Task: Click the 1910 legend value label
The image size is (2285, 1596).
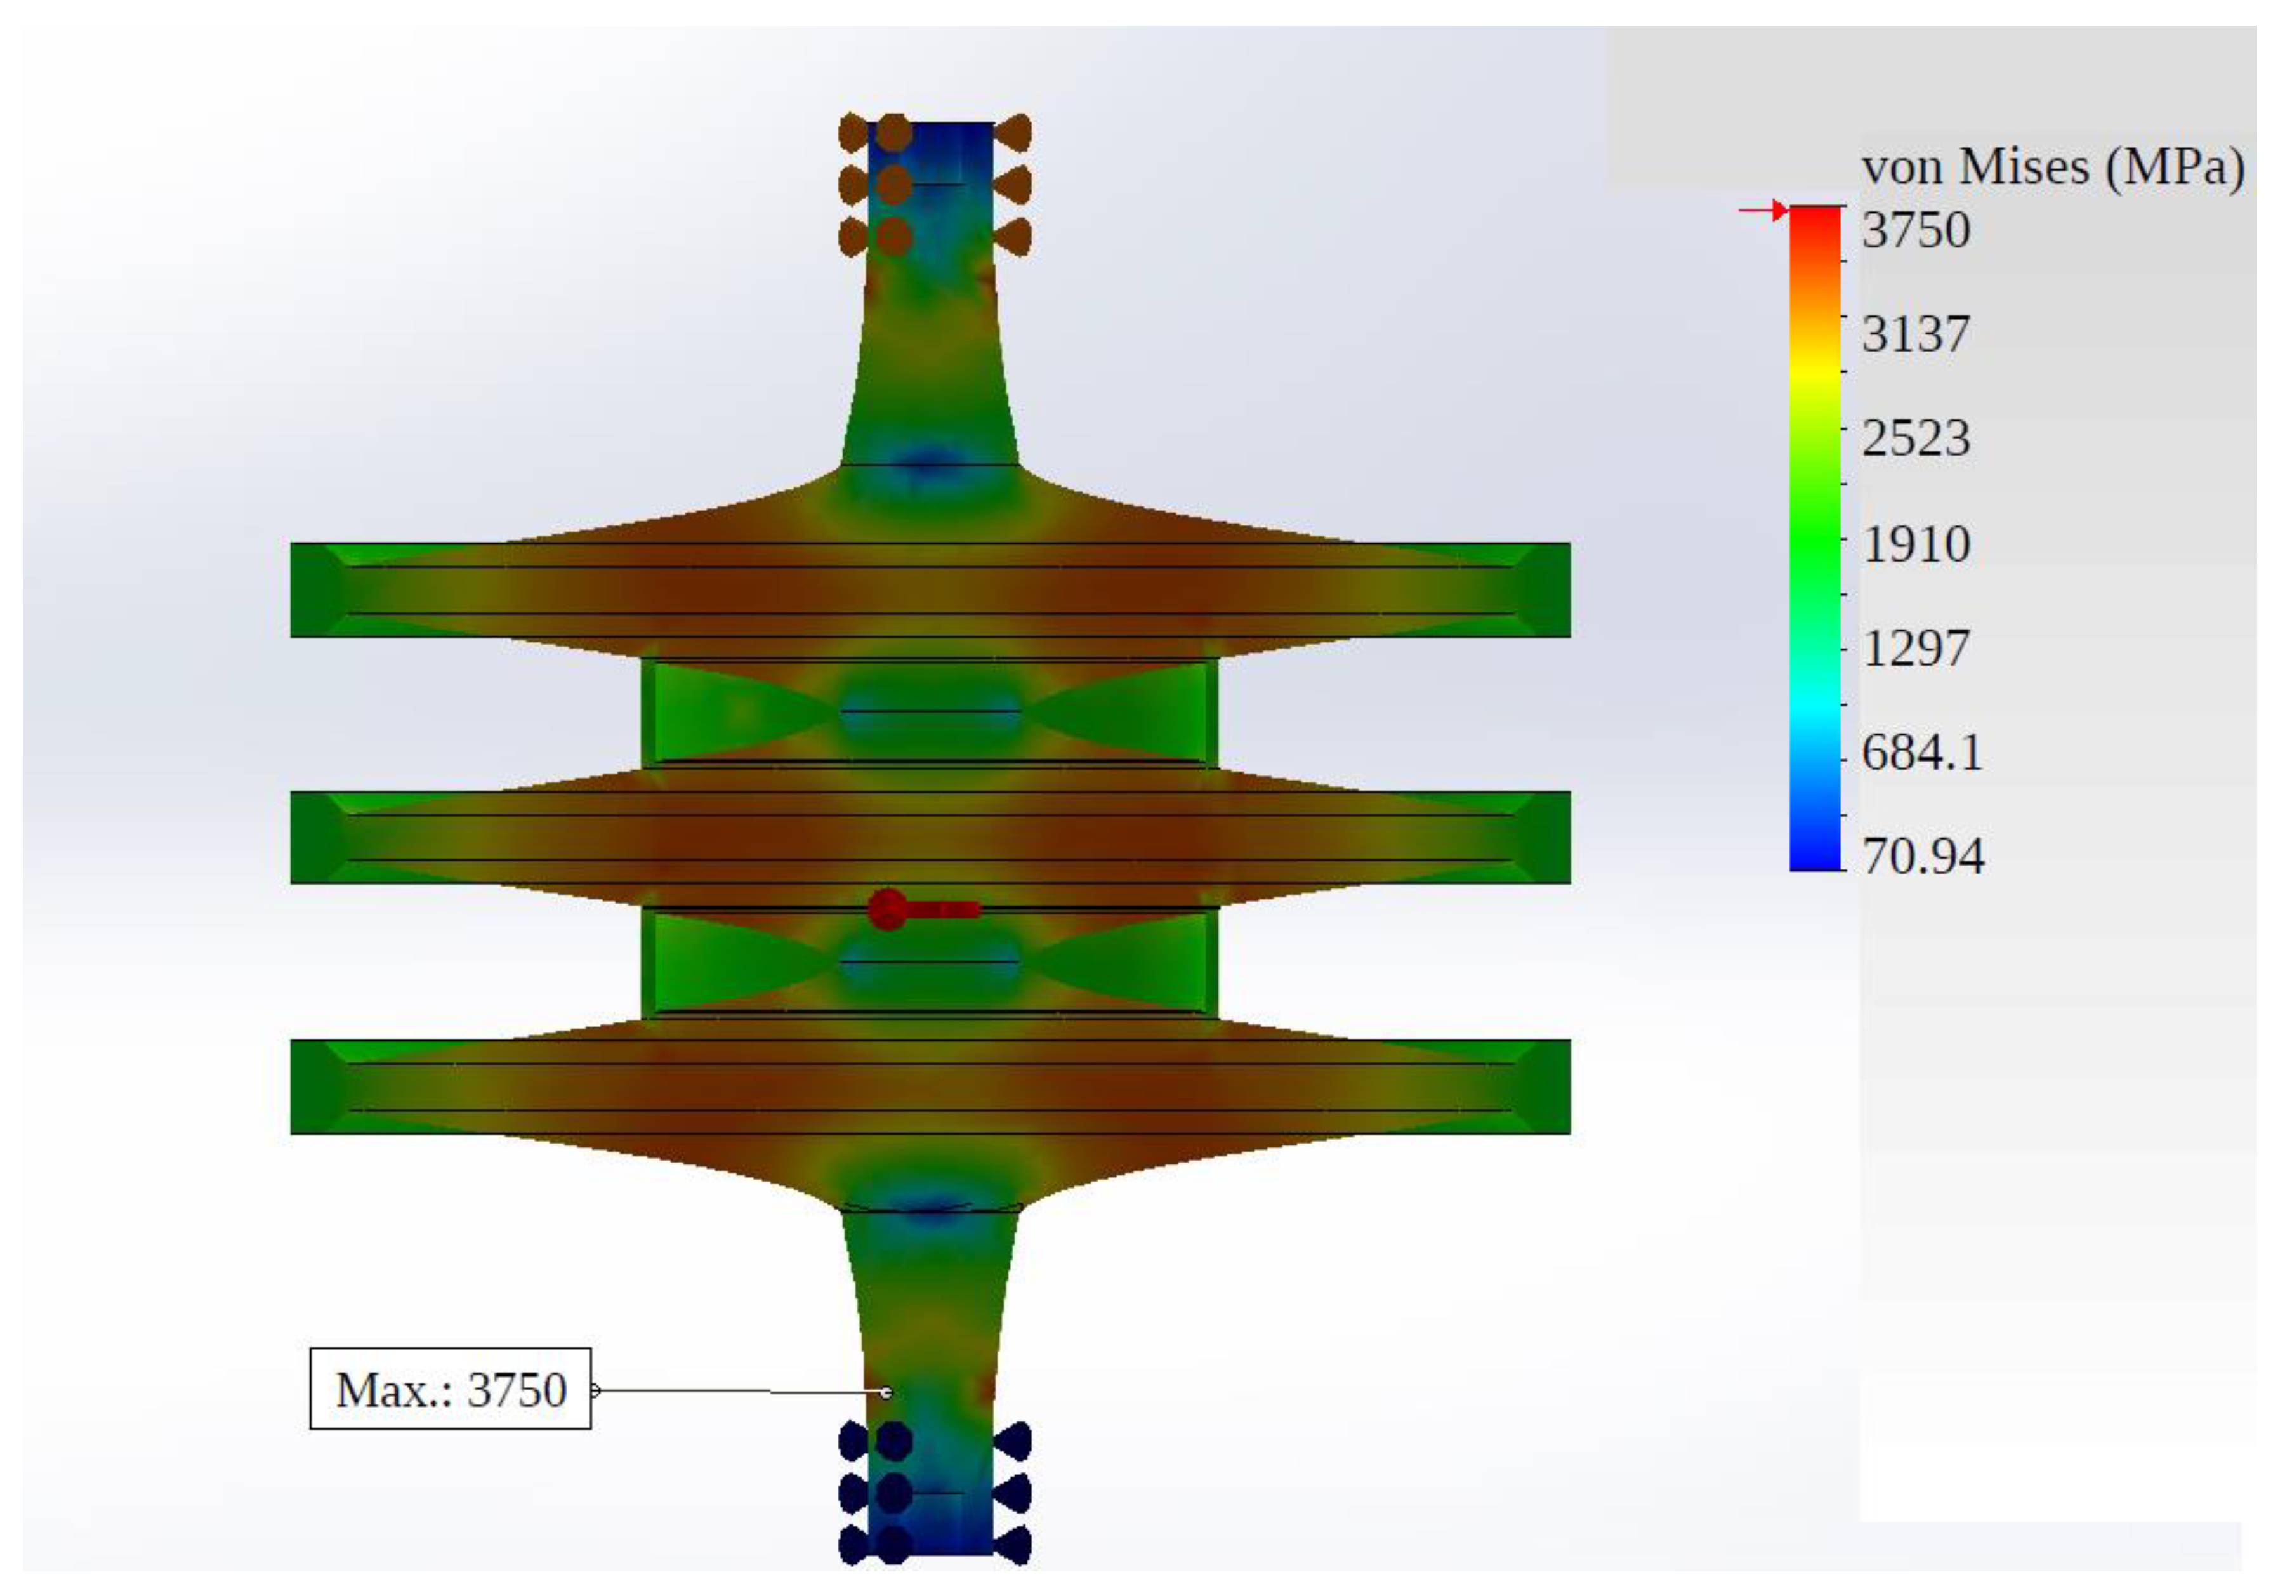Action: pyautogui.click(x=1916, y=544)
